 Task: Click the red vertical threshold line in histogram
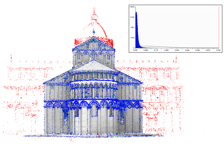[x=219, y=27]
